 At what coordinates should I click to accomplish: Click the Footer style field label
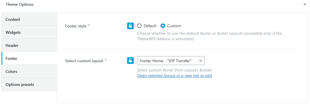point(76,26)
